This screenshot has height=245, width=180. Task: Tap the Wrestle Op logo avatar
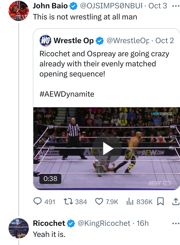tap(45, 41)
